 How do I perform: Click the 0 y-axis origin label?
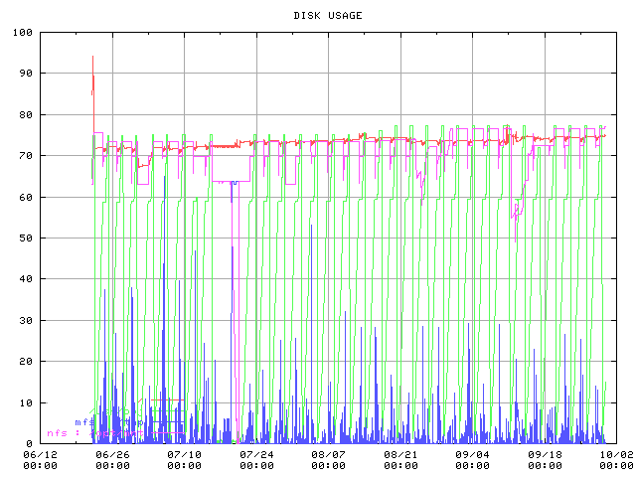(29, 444)
